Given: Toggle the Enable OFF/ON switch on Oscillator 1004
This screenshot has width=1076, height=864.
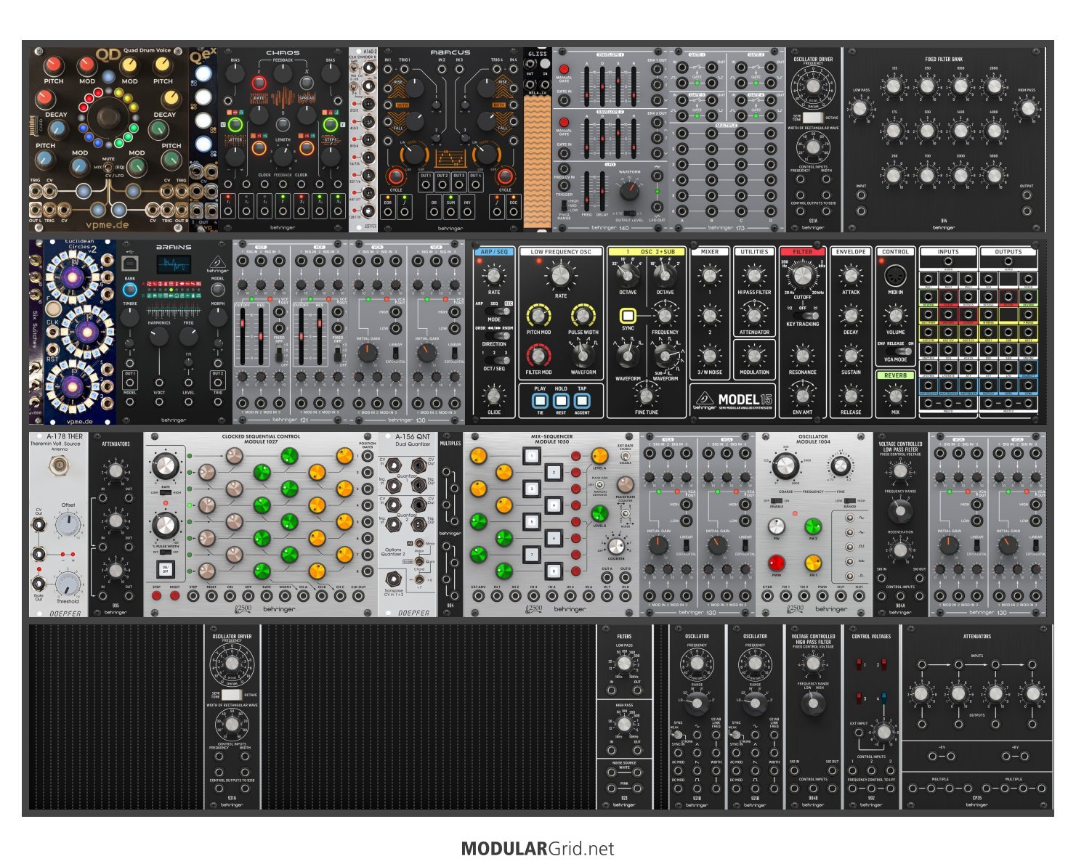Looking at the screenshot, I should pyautogui.click(x=776, y=501).
